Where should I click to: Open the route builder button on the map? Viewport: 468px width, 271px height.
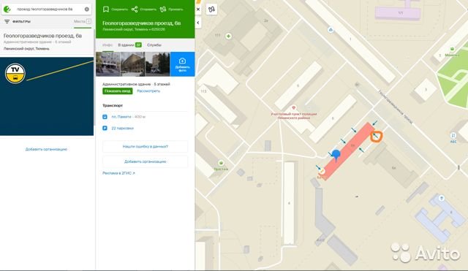tap(211, 9)
